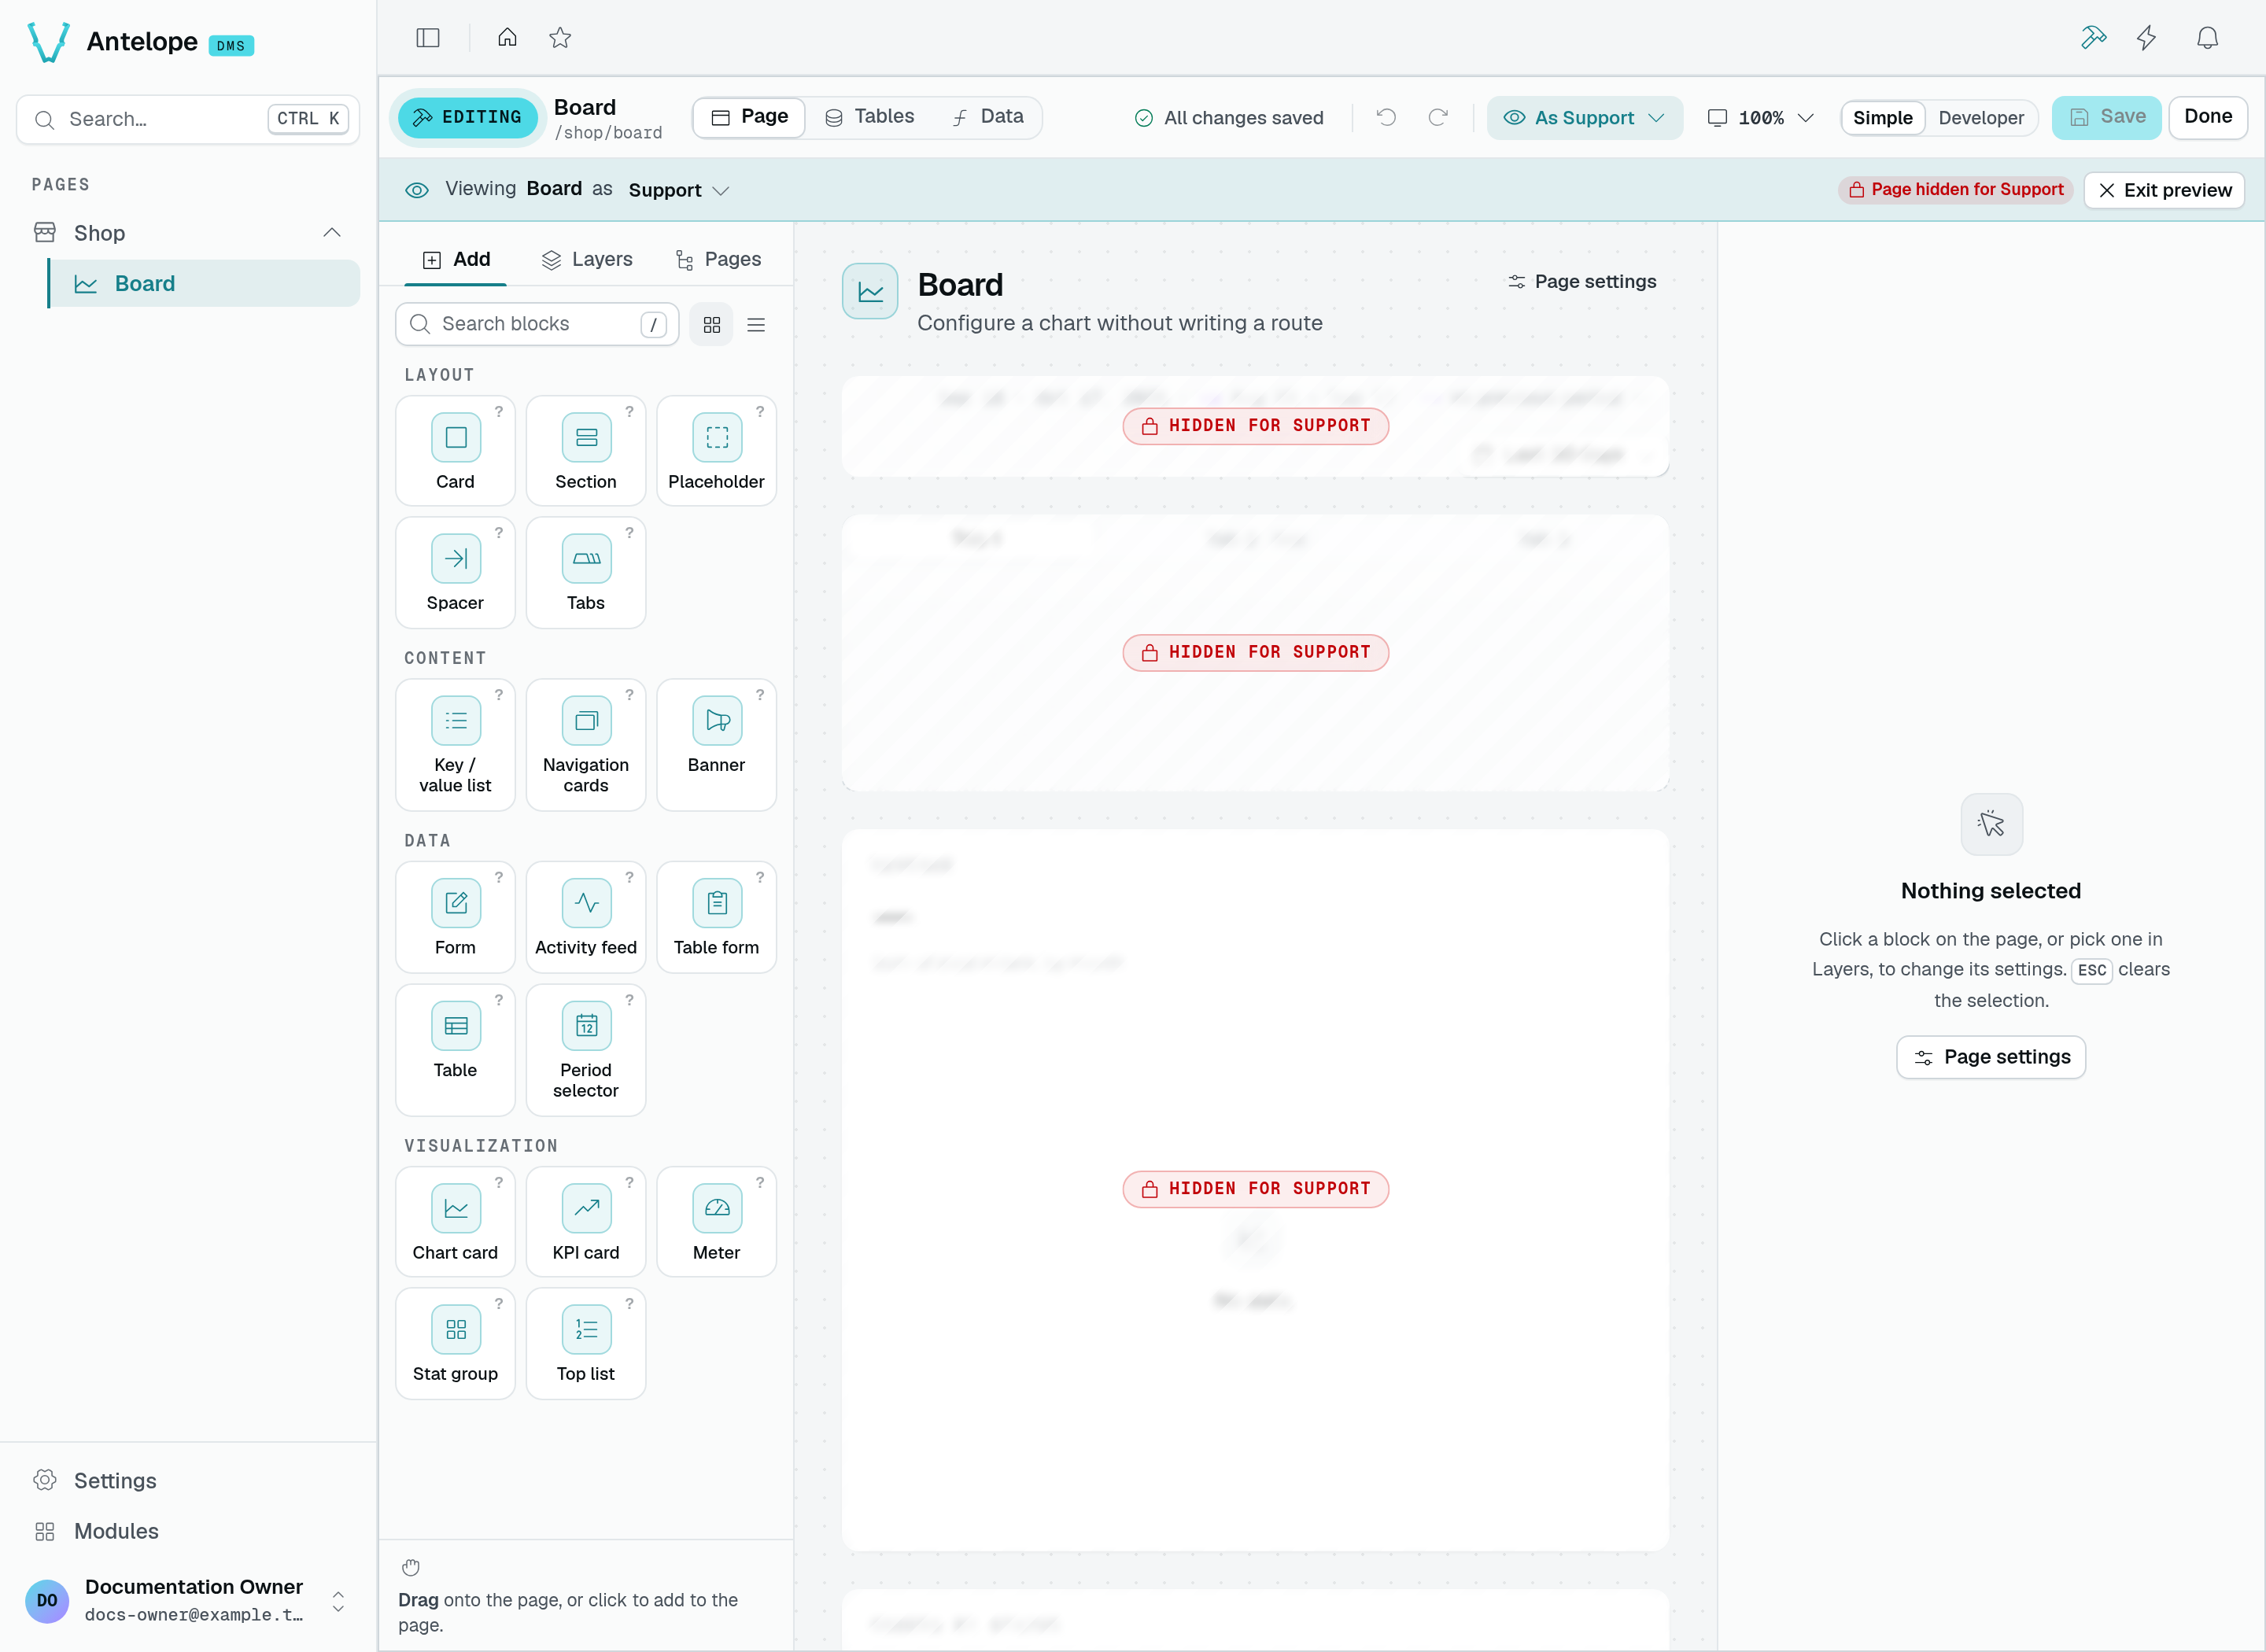The height and width of the screenshot is (1652, 2266).
Task: Switch to the Tables tab
Action: pyautogui.click(x=870, y=117)
